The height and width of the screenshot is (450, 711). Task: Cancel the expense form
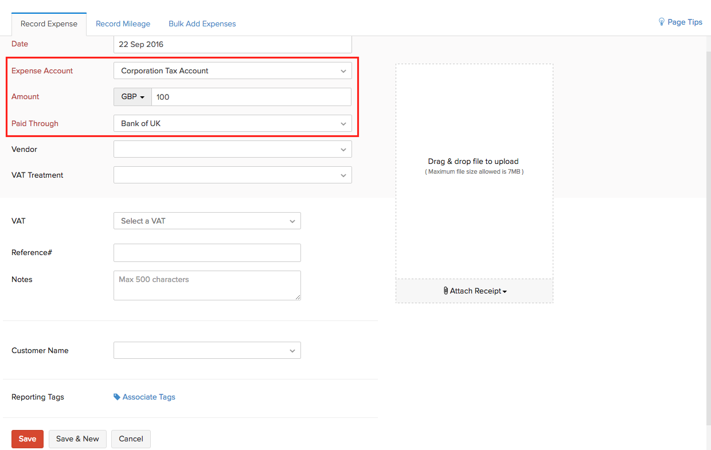coord(131,439)
